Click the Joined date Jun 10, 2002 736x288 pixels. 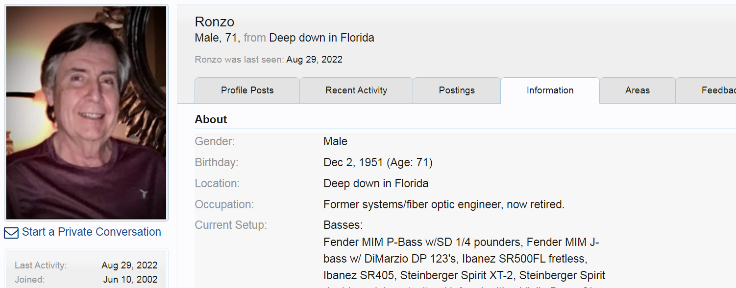tap(130, 280)
